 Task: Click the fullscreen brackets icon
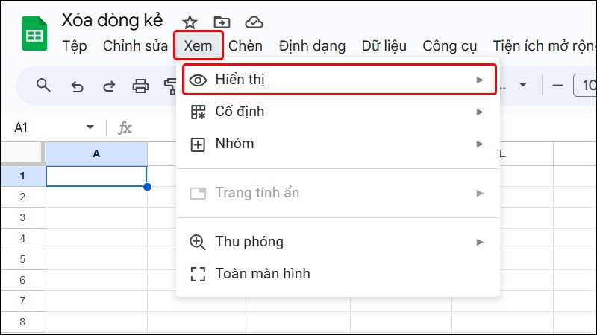tap(198, 274)
